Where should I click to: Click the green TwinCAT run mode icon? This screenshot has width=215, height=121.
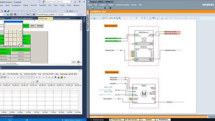[11, 14]
